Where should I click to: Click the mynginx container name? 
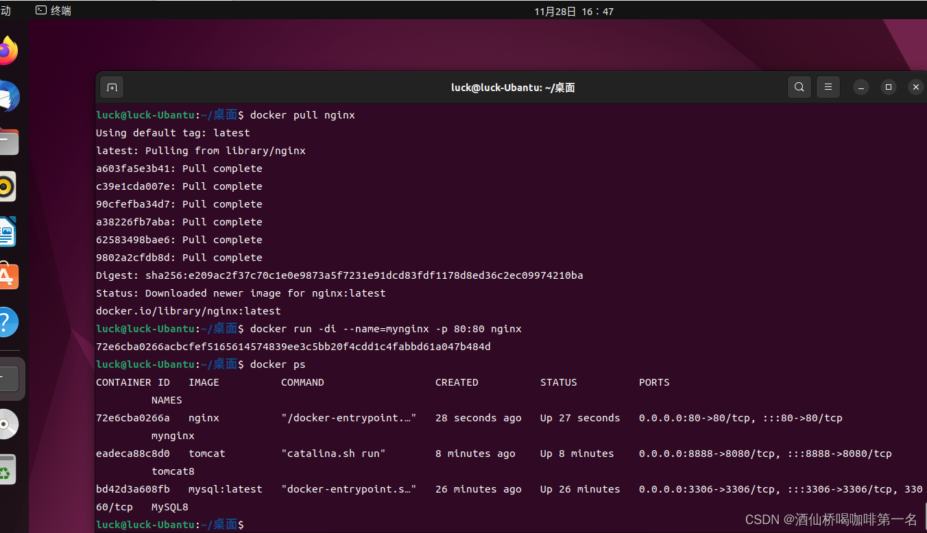click(x=173, y=436)
